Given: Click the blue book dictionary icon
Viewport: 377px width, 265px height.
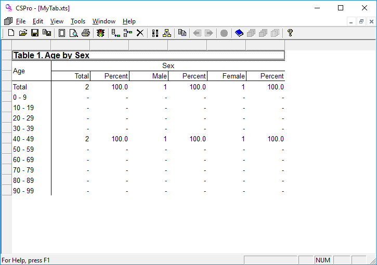Looking at the screenshot, I should 239,33.
